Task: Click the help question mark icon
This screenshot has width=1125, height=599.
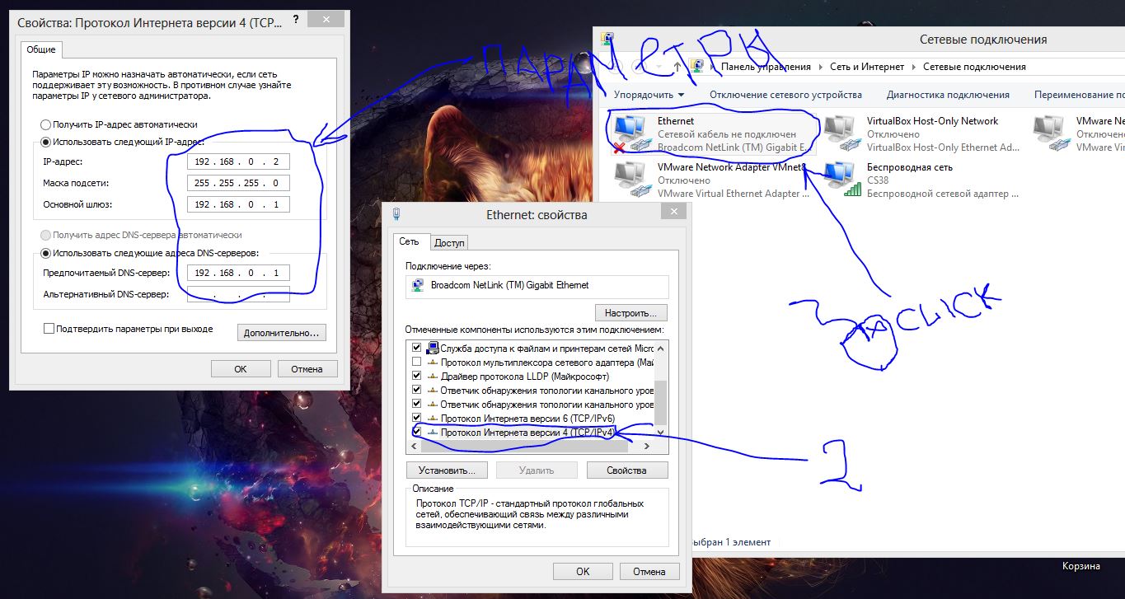Action: click(296, 17)
